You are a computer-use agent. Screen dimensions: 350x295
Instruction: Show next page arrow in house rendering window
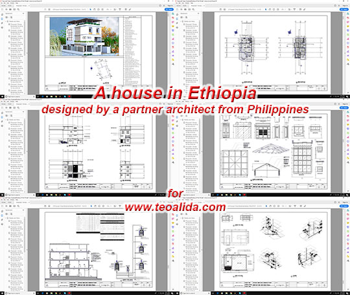point(49,9)
